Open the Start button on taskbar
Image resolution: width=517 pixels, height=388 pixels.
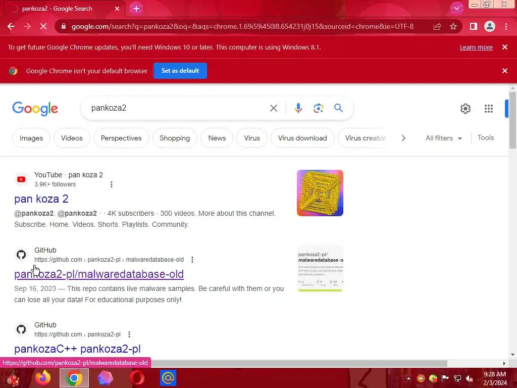pyautogui.click(x=13, y=378)
